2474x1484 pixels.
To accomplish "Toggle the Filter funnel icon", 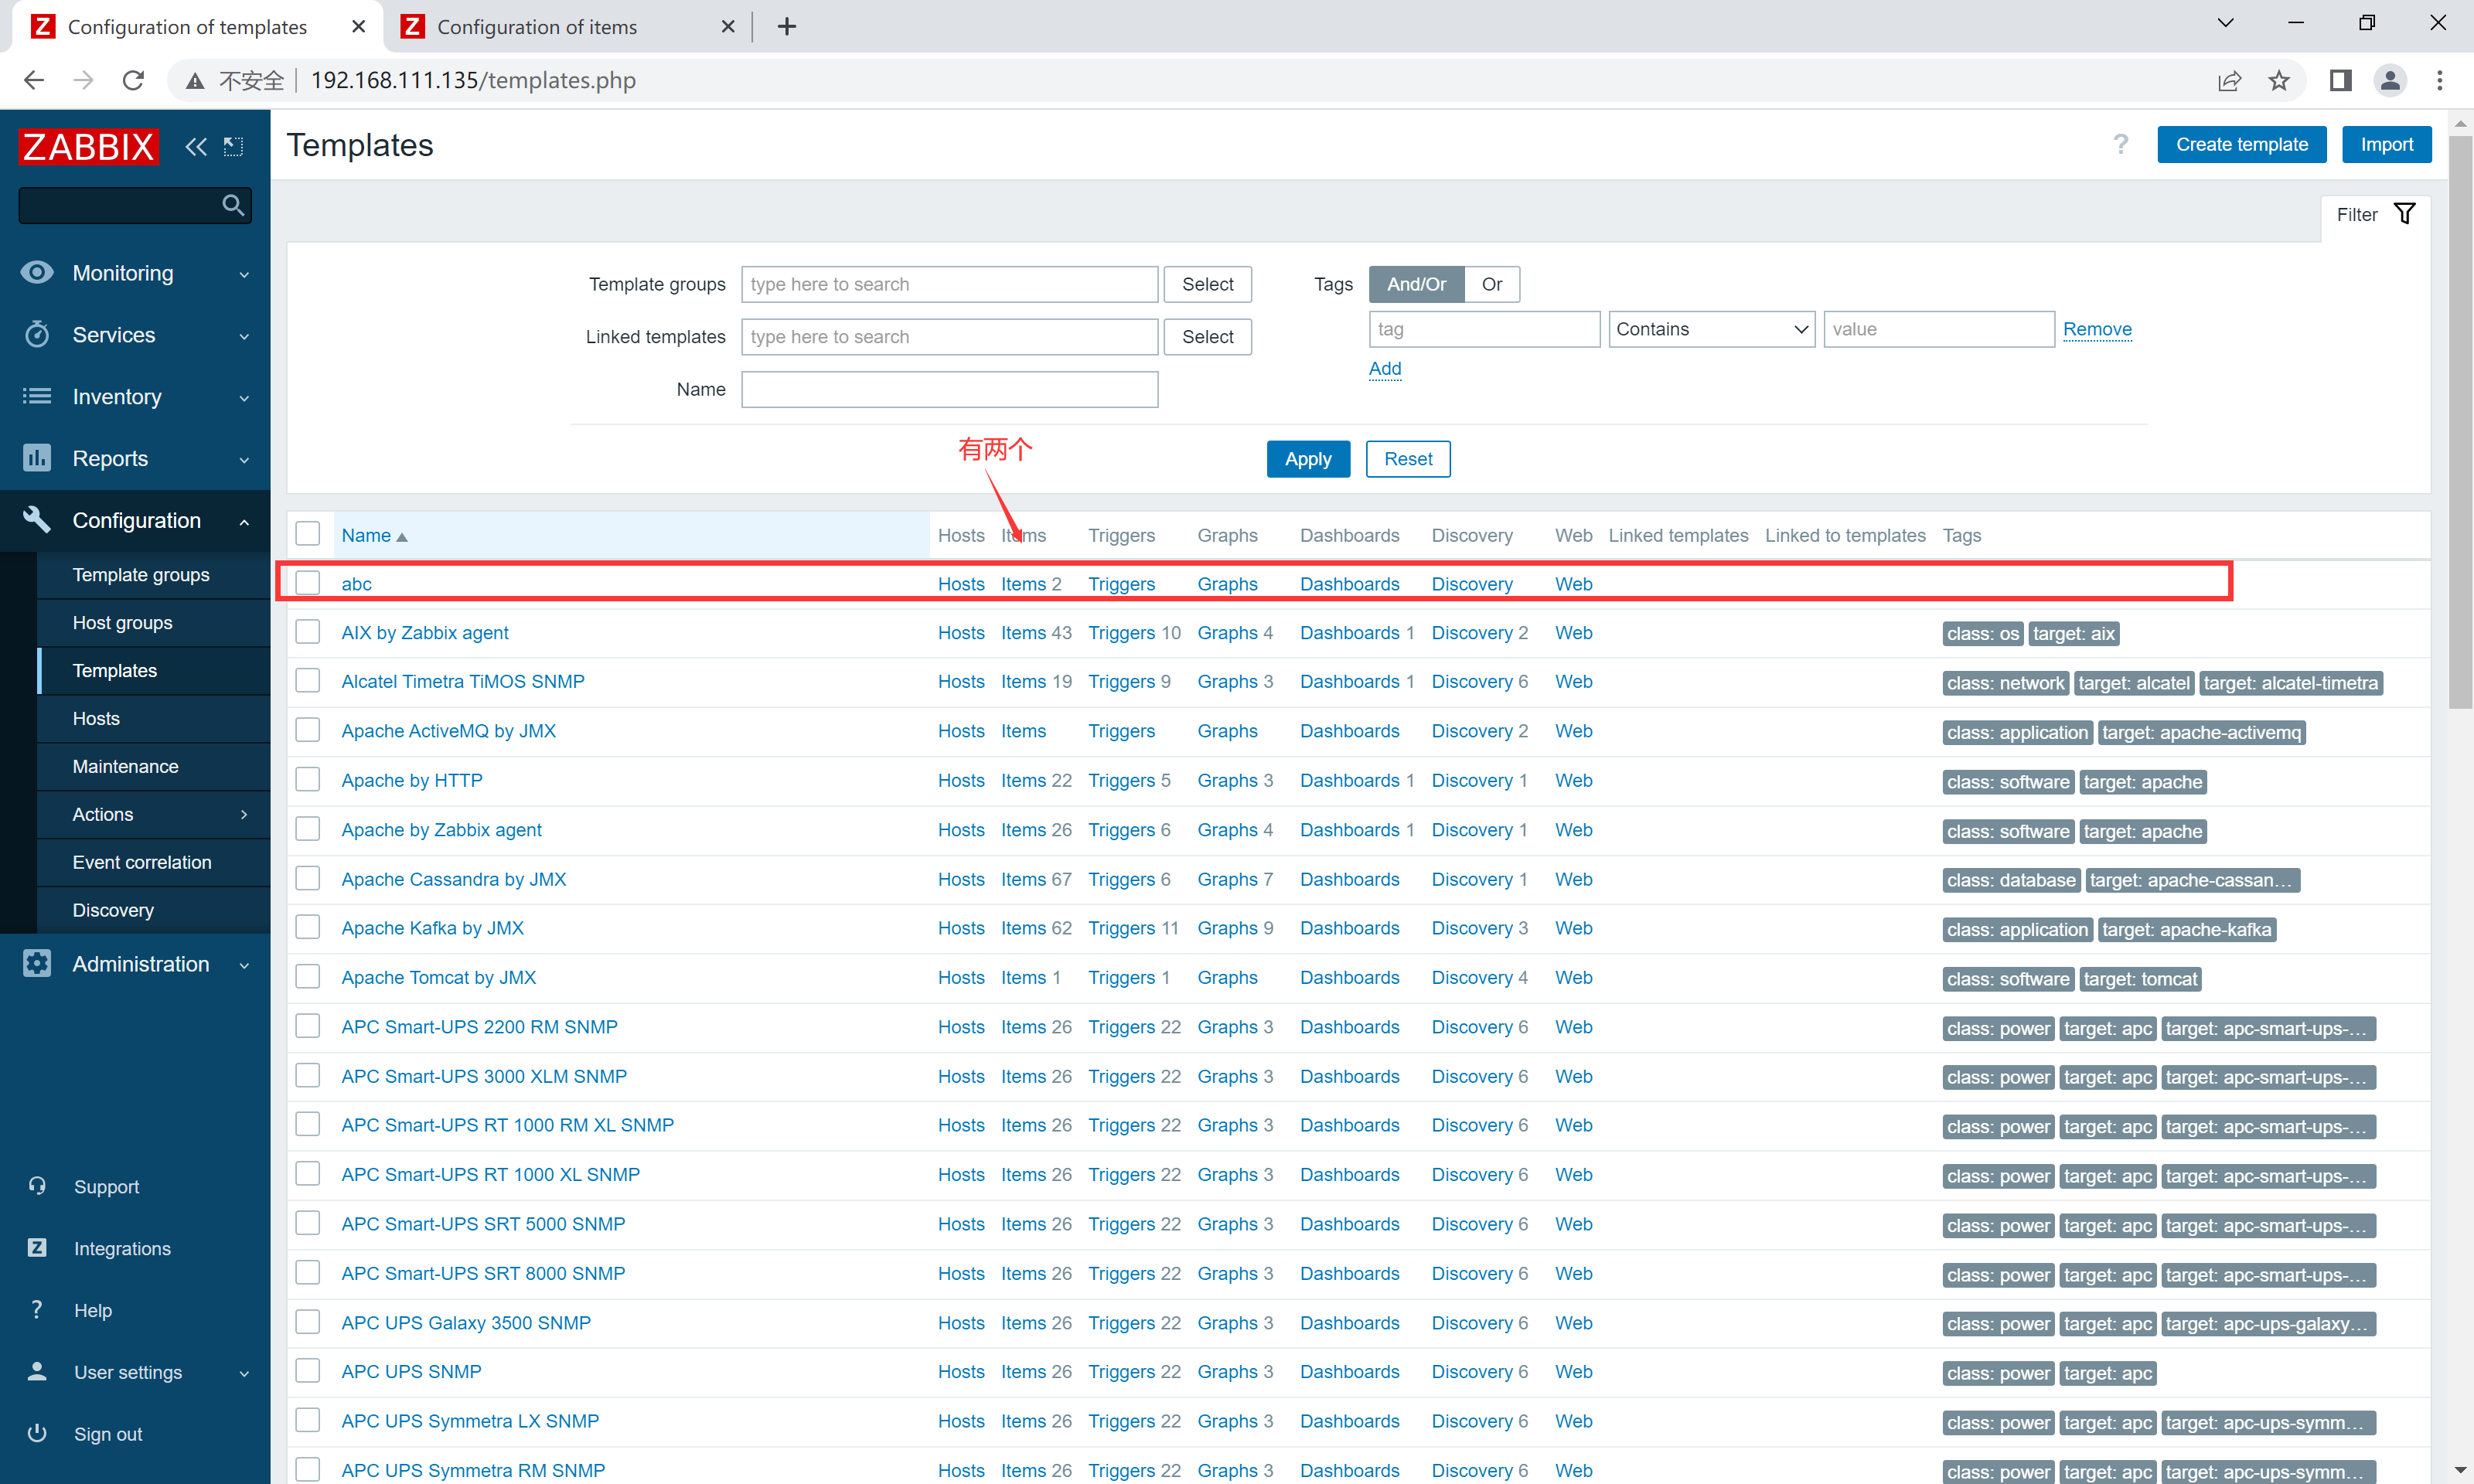I will [x=2405, y=214].
